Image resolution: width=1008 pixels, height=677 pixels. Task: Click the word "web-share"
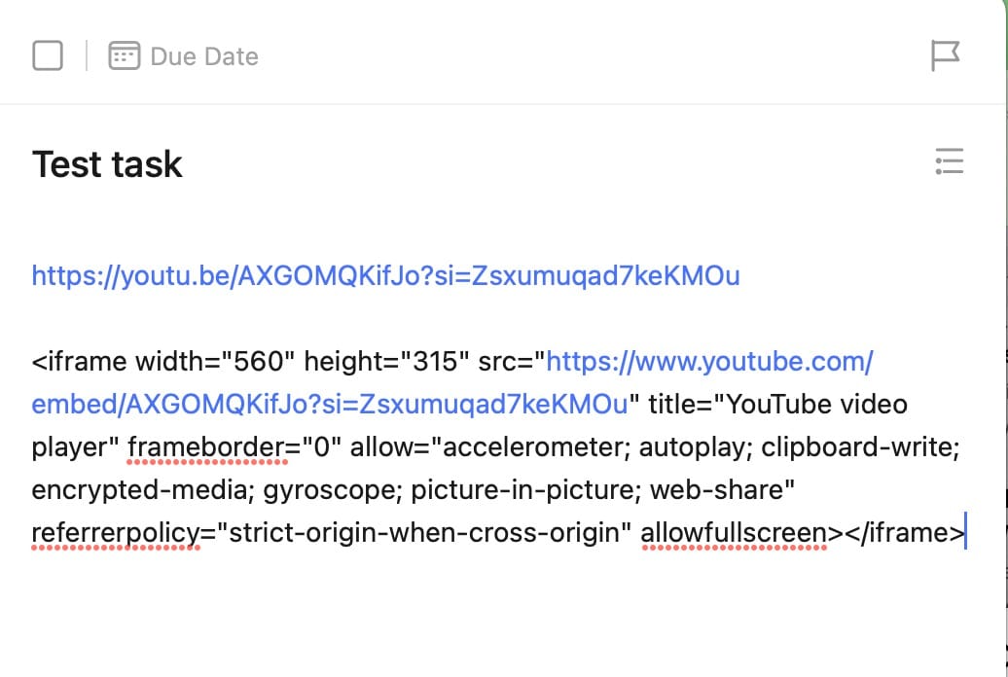click(718, 490)
